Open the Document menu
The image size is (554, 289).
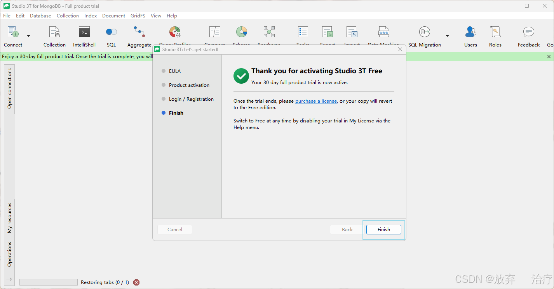pyautogui.click(x=114, y=16)
